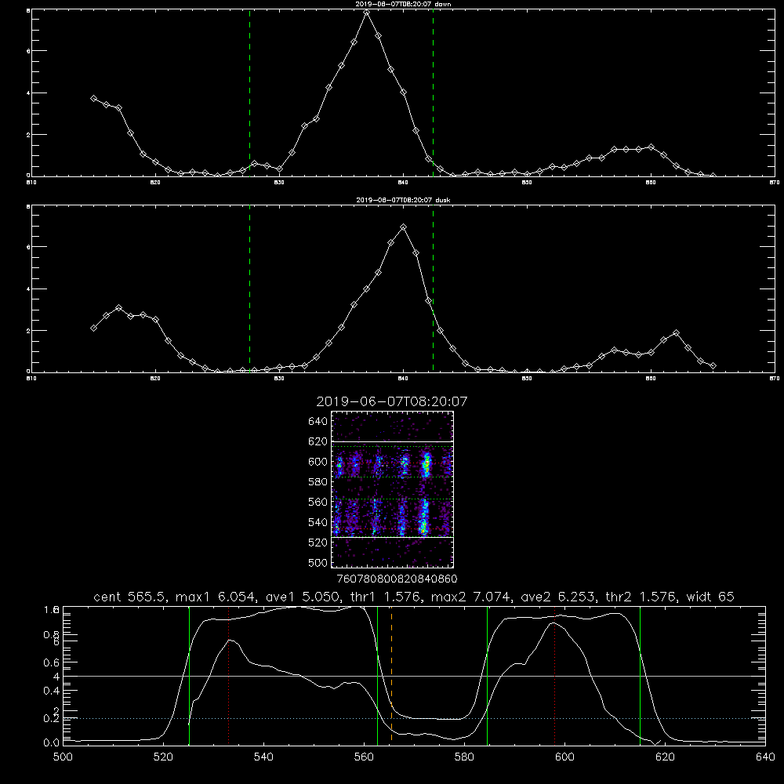Click the last data marker of the dusk curve
The width and height of the screenshot is (784, 784).
(x=713, y=366)
